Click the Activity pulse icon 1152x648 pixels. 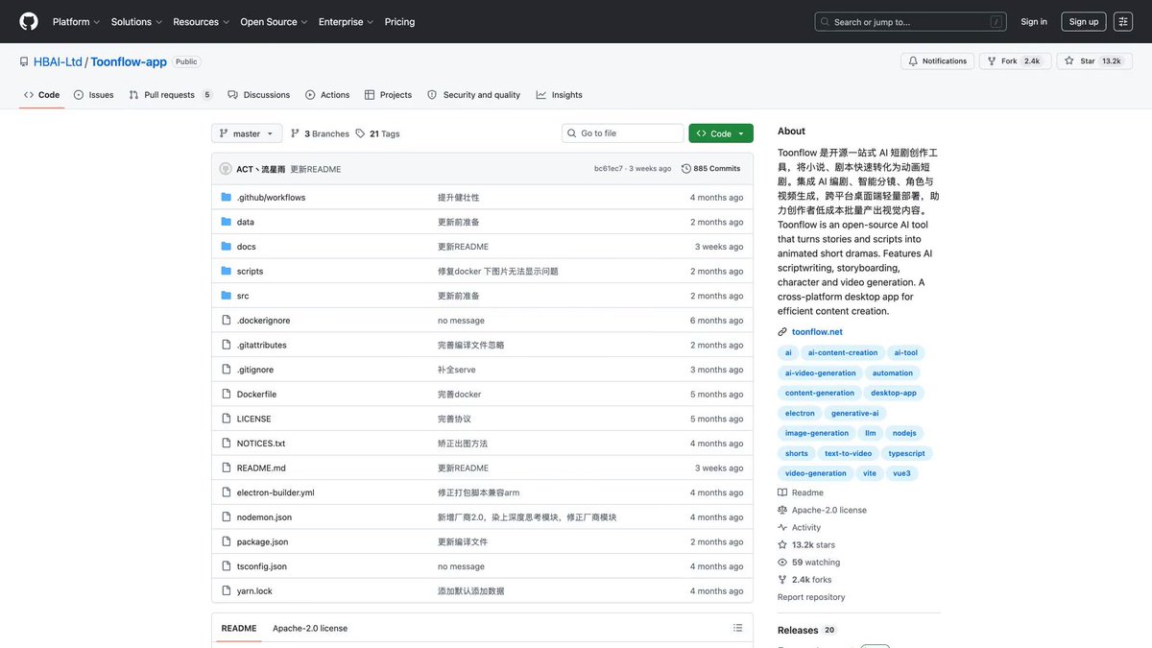click(782, 527)
